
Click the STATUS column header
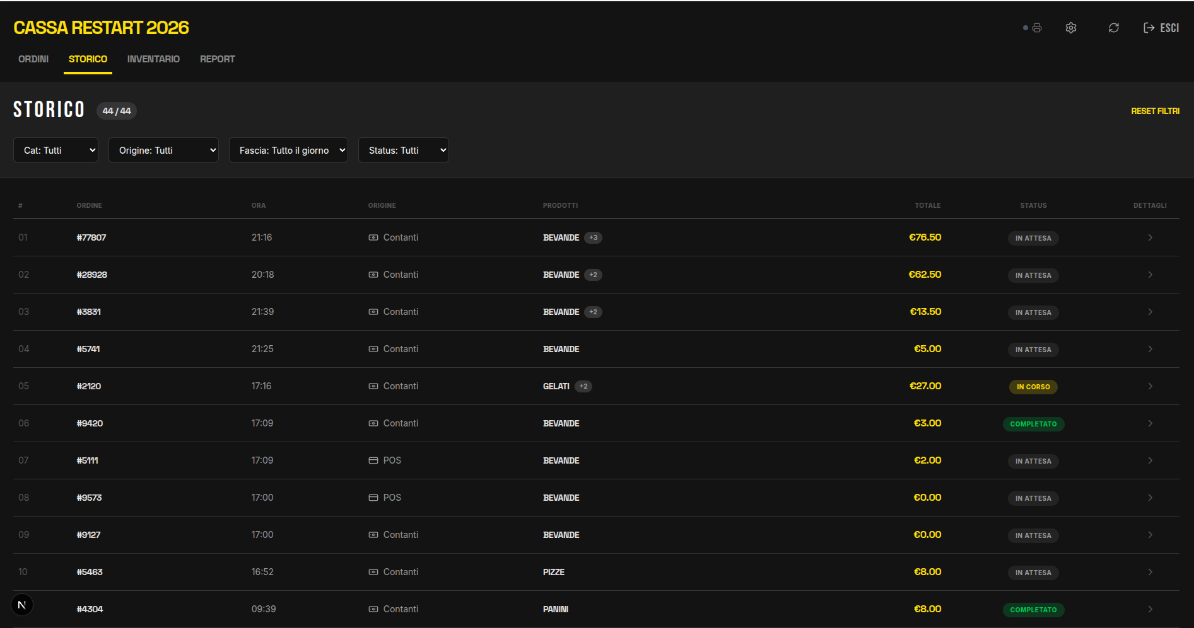pyautogui.click(x=1033, y=205)
